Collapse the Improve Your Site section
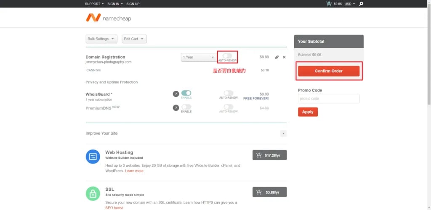The height and width of the screenshot is (210, 431). (x=283, y=134)
